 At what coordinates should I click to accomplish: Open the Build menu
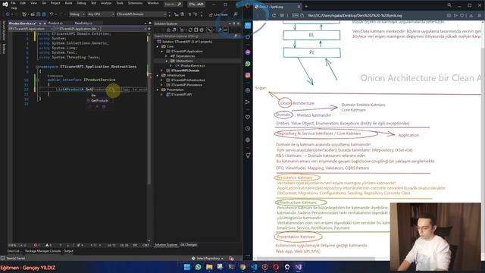[x=68, y=3]
